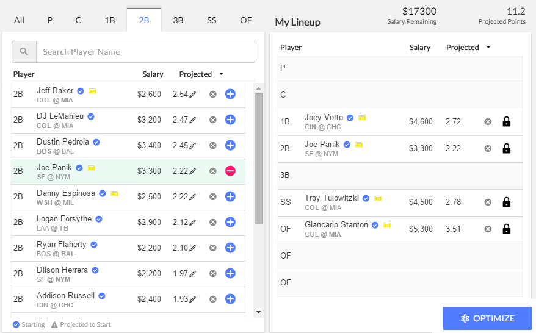Edit Logan Forsythe's projection pencil
The width and height of the screenshot is (536, 333).
[x=193, y=223]
